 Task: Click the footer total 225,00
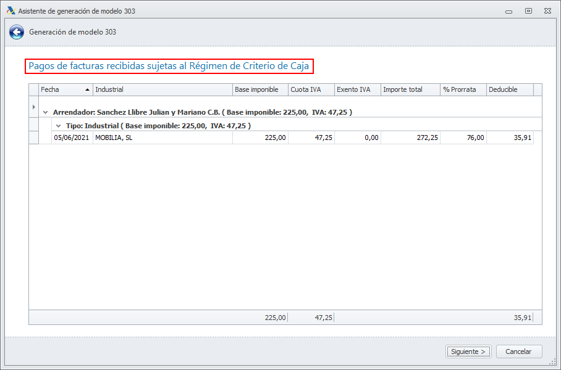275,318
